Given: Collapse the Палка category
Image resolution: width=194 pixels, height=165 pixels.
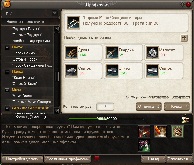Looking at the screenshot, I should [7, 72].
